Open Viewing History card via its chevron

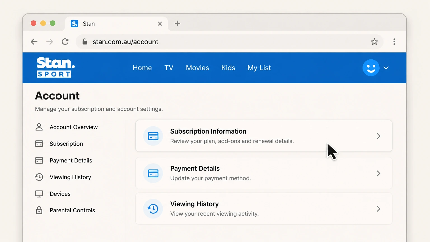[x=378, y=209]
